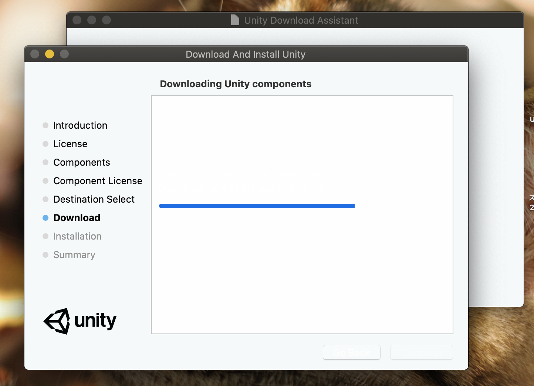This screenshot has height=386, width=534.
Task: Click the Go Back button
Action: coord(352,352)
